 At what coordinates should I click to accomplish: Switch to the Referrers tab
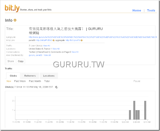(x=30, y=76)
